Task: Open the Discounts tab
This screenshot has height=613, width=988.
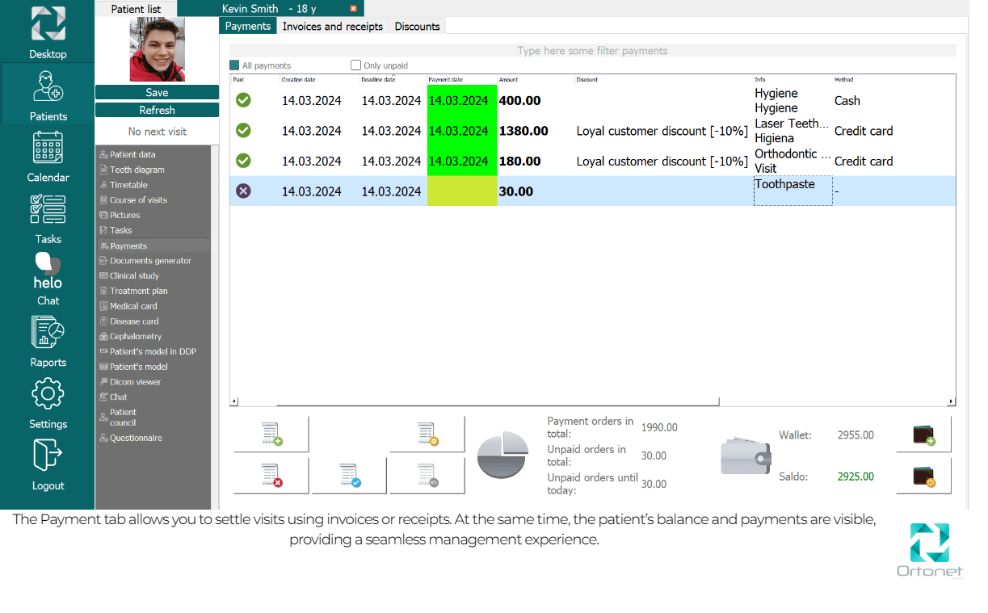Action: (417, 27)
